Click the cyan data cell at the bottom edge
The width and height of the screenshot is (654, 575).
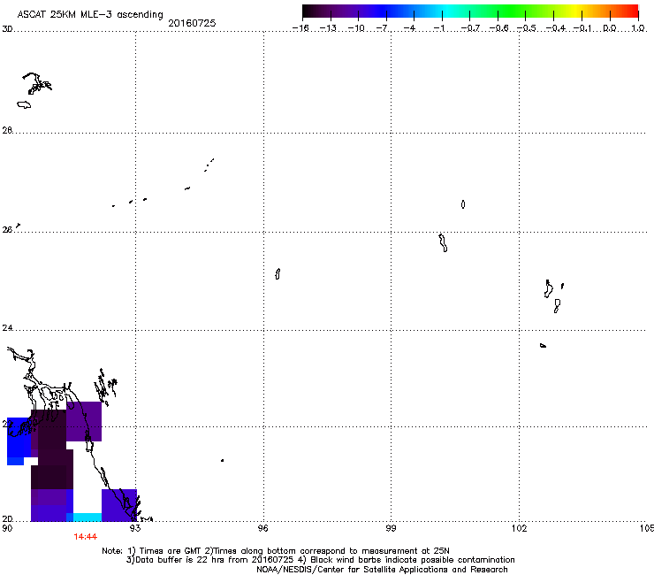pos(87,517)
